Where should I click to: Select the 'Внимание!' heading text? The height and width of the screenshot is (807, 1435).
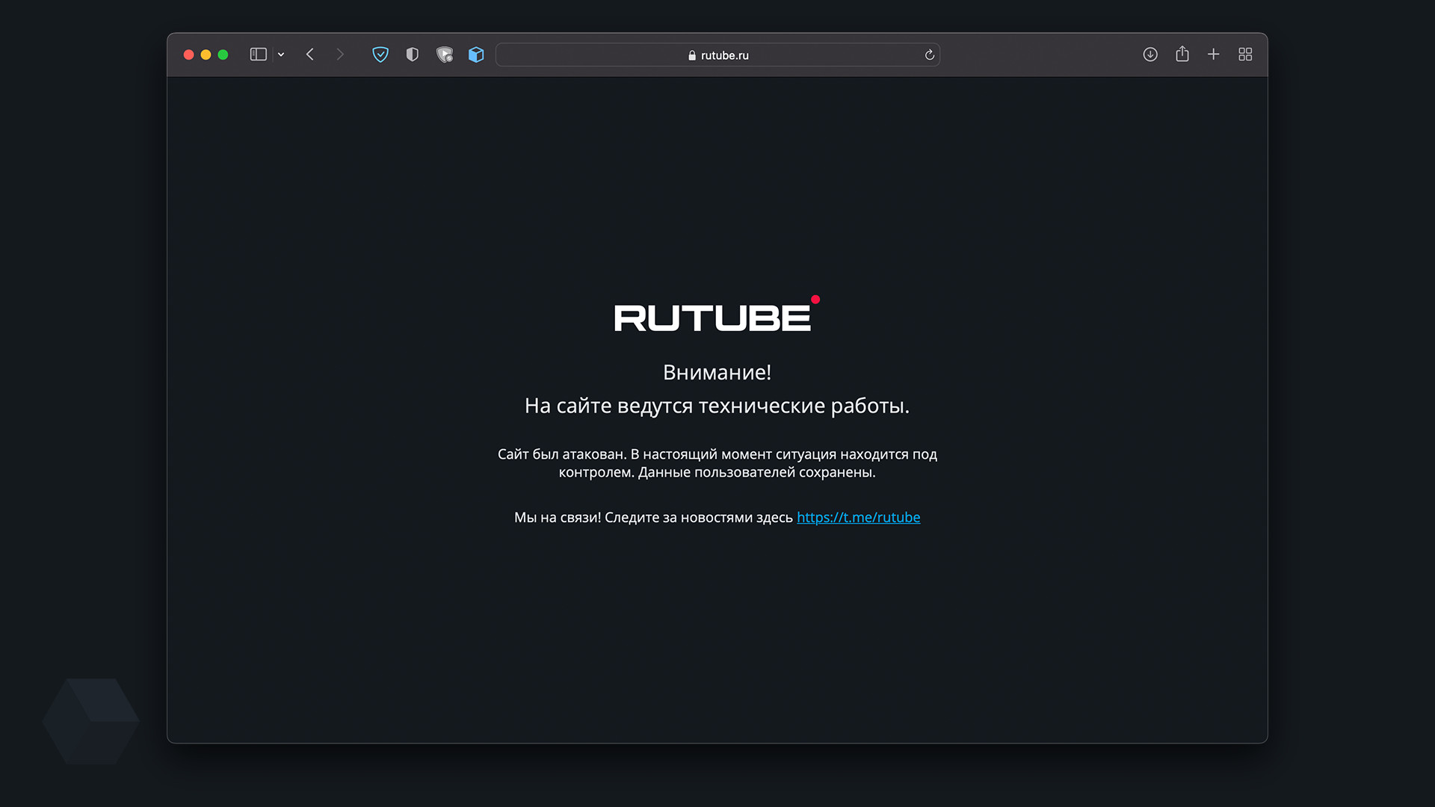pyautogui.click(x=717, y=372)
